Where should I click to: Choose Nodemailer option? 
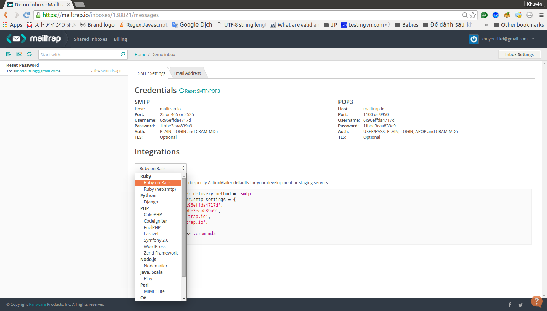click(158, 266)
